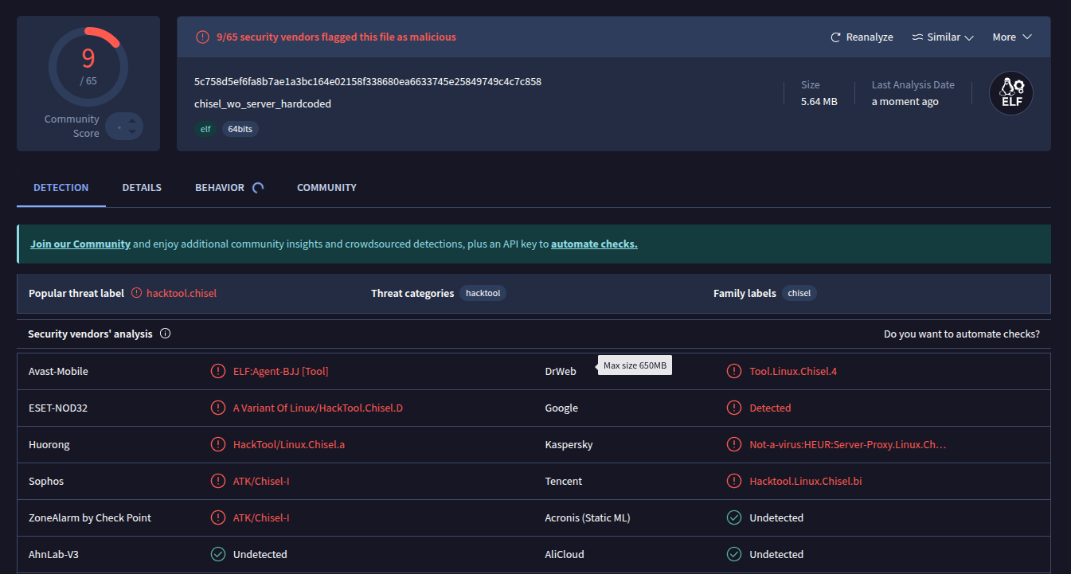
Task: Open the Community tab
Action: [326, 188]
